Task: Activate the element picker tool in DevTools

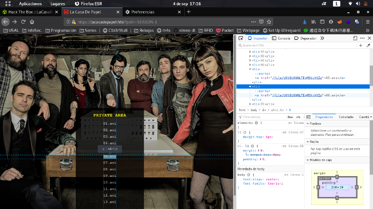Action: point(241,38)
